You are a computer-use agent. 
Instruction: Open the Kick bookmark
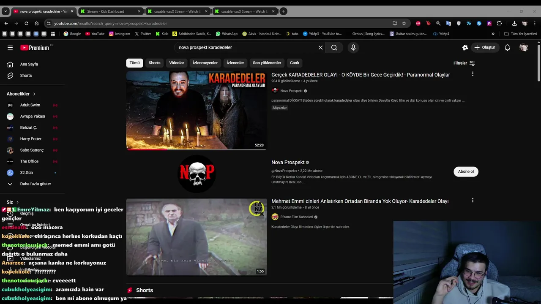tap(162, 34)
